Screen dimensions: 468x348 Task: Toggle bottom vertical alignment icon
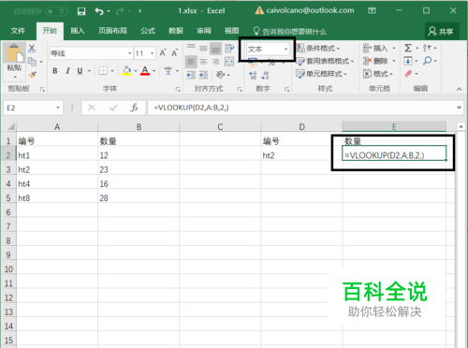(215, 49)
